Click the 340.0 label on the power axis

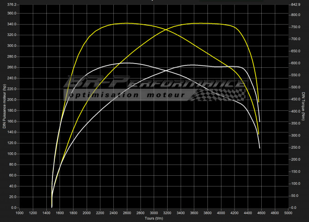12,25
